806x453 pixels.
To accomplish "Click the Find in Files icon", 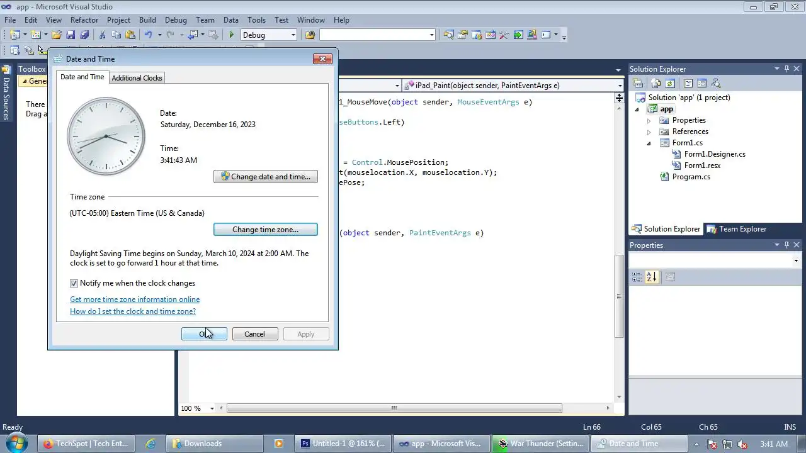I will coord(310,35).
